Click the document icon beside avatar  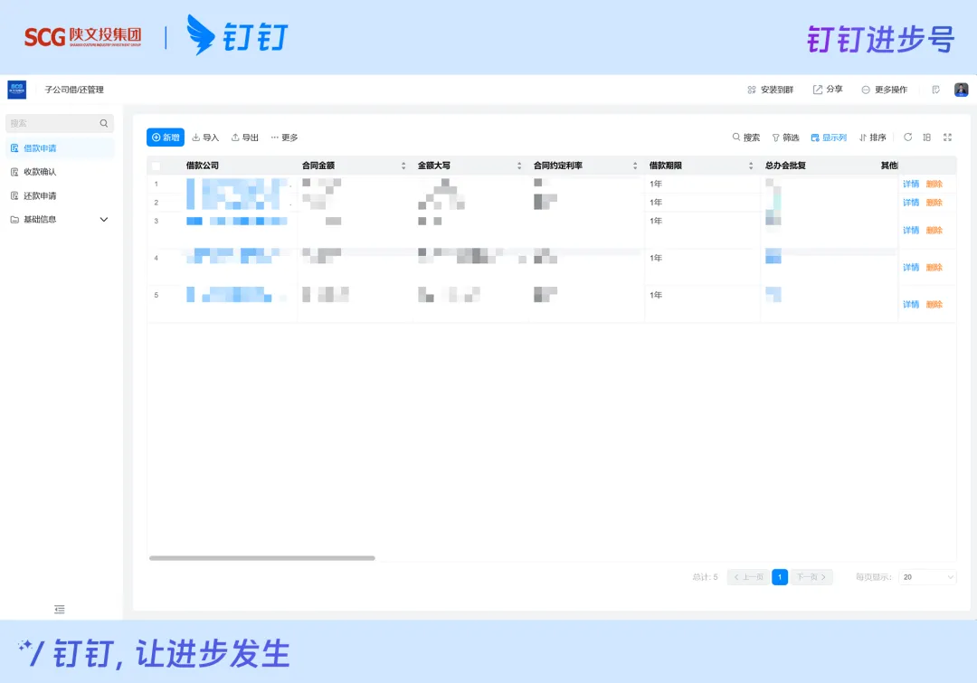pyautogui.click(x=936, y=90)
